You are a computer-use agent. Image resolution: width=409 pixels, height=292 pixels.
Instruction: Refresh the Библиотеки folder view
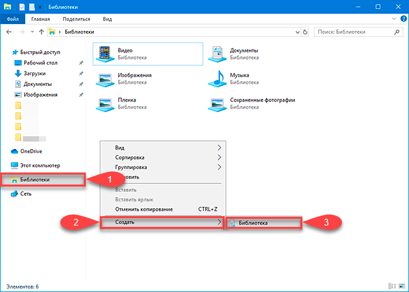point(305,32)
